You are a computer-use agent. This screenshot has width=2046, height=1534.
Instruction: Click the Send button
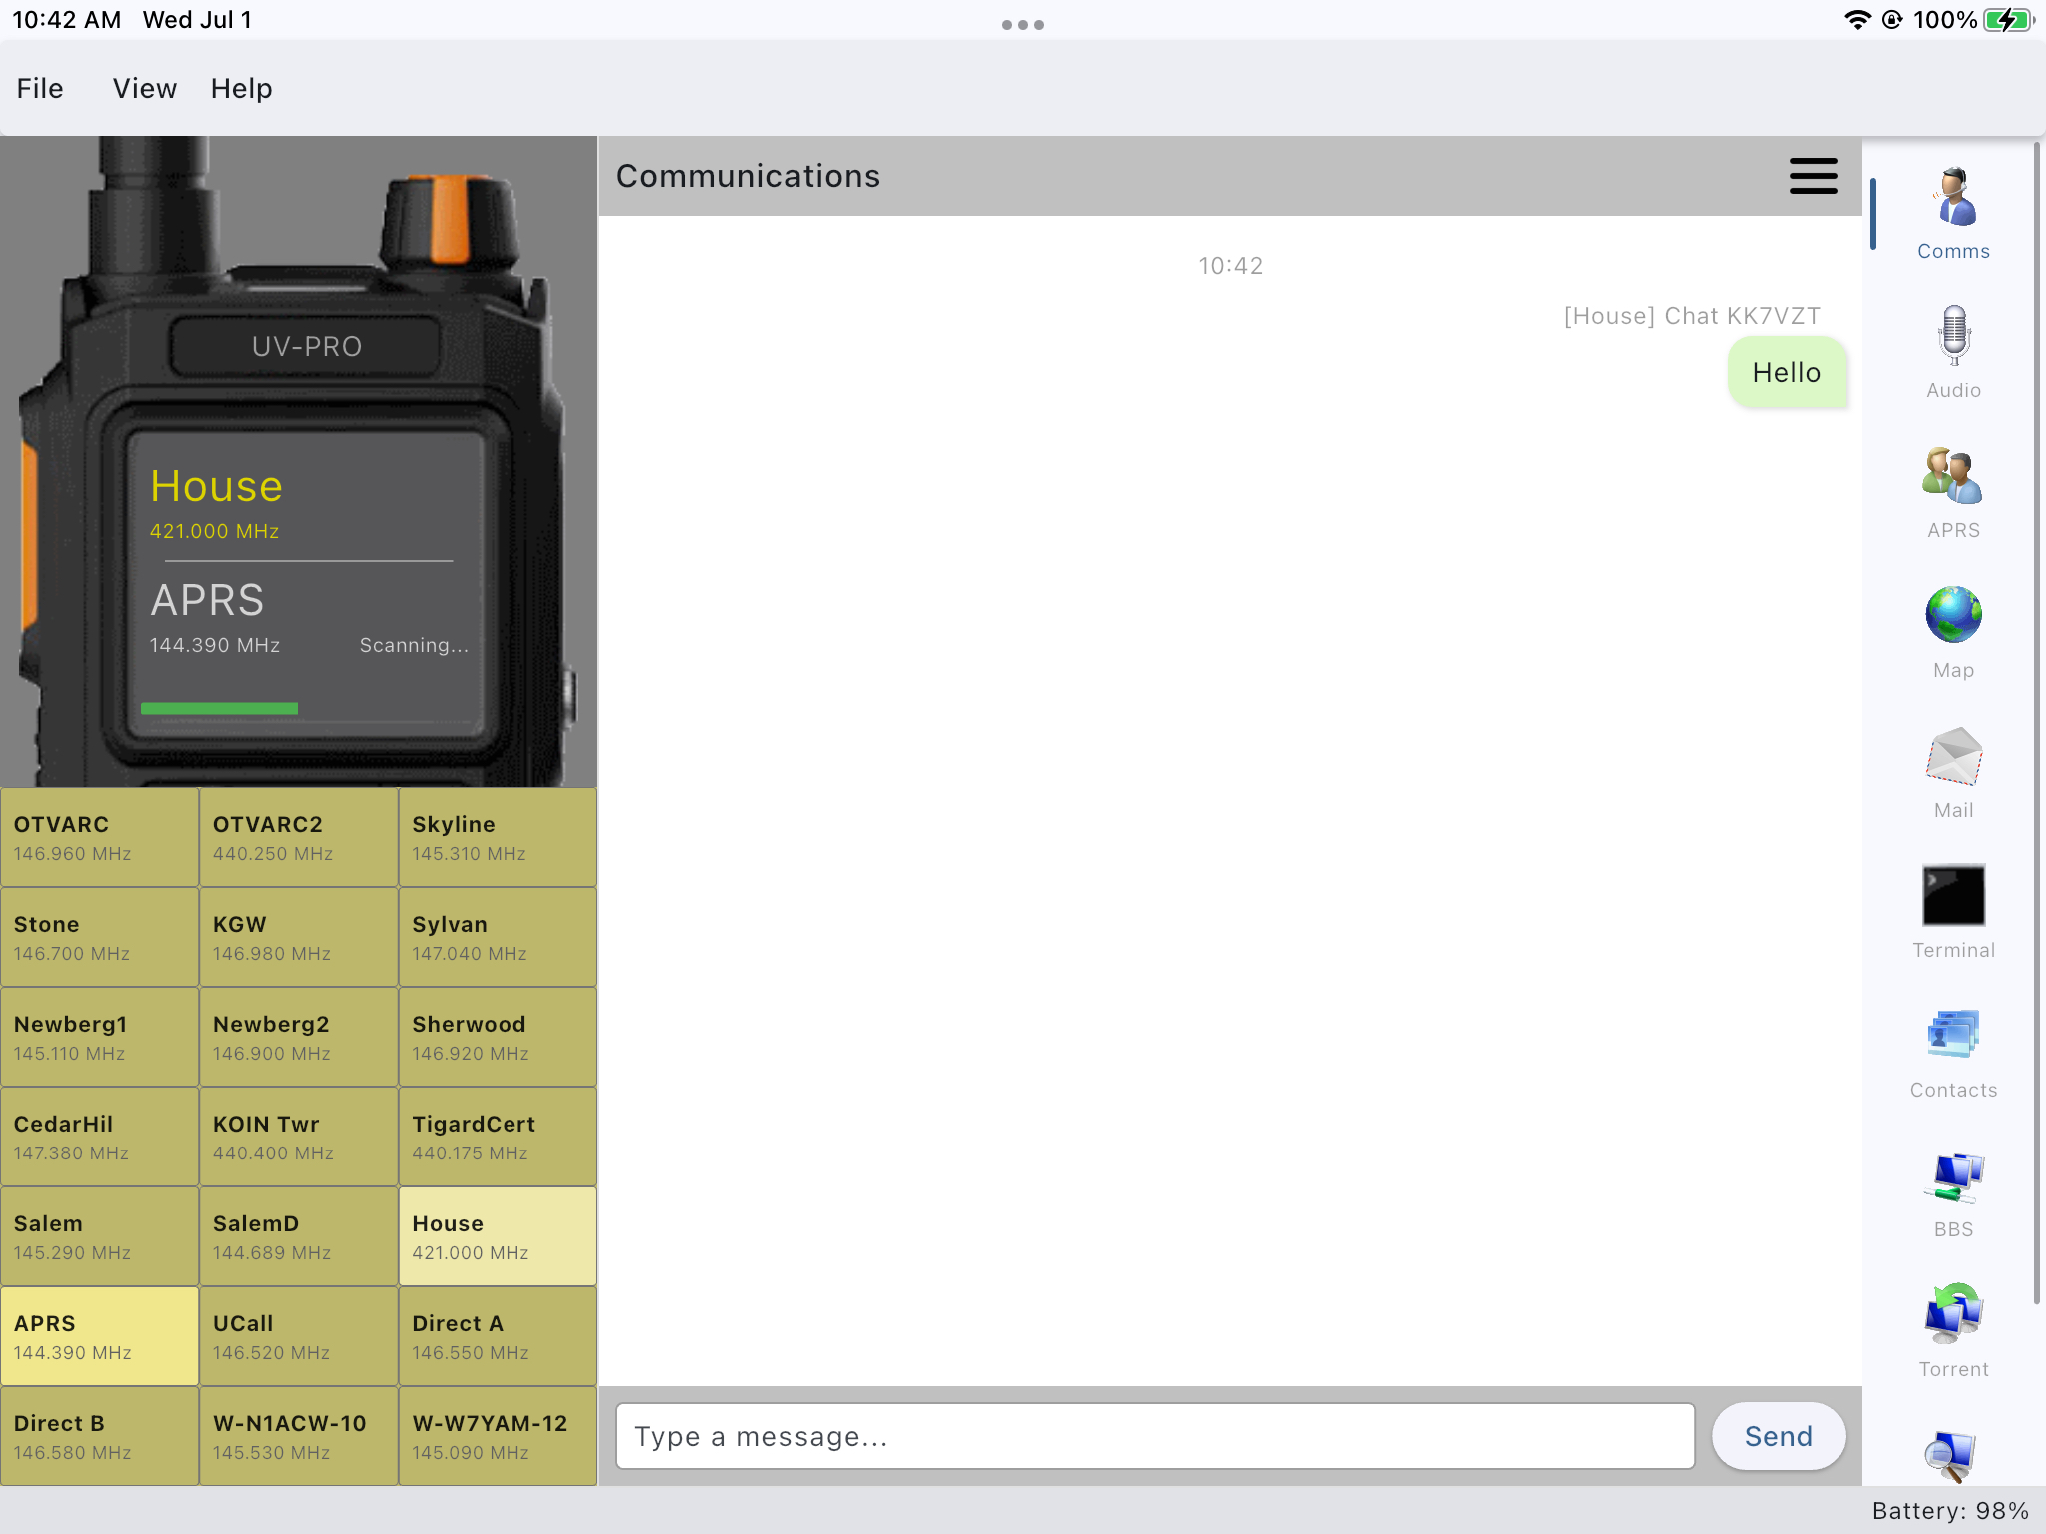(1778, 1436)
